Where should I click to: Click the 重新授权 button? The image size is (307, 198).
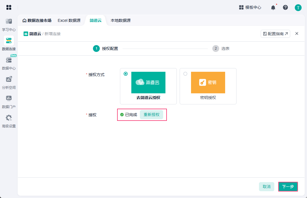coord(152,115)
